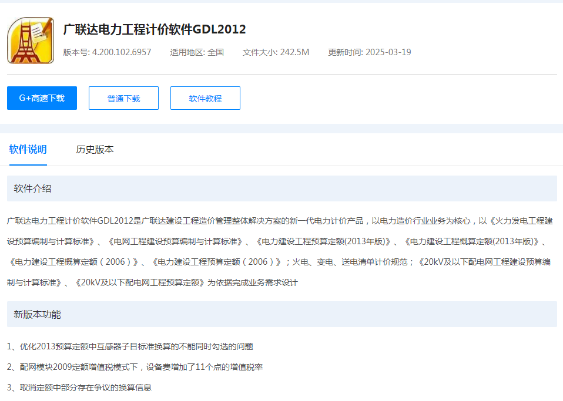Click the 文件大小: 242.5M text

click(x=276, y=52)
